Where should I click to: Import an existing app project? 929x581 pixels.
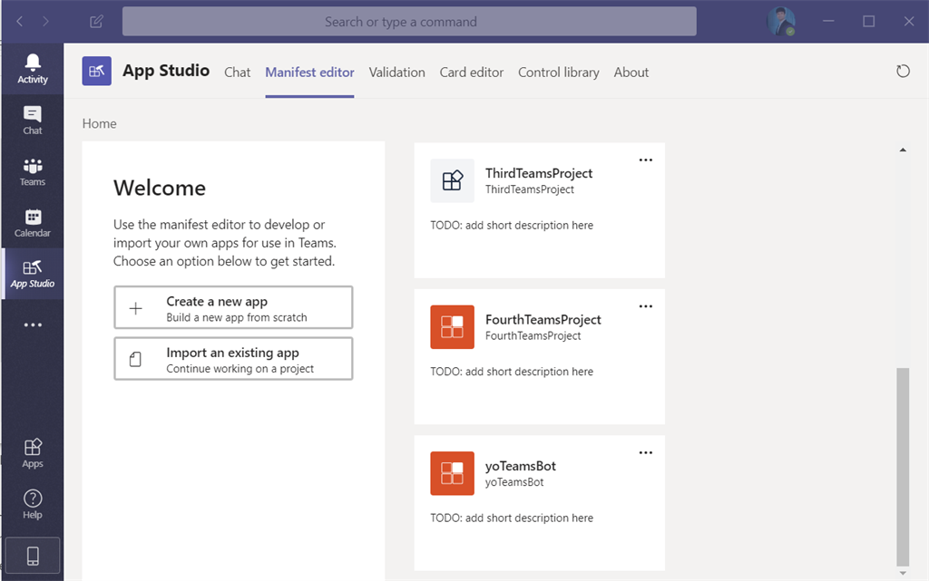pos(232,359)
